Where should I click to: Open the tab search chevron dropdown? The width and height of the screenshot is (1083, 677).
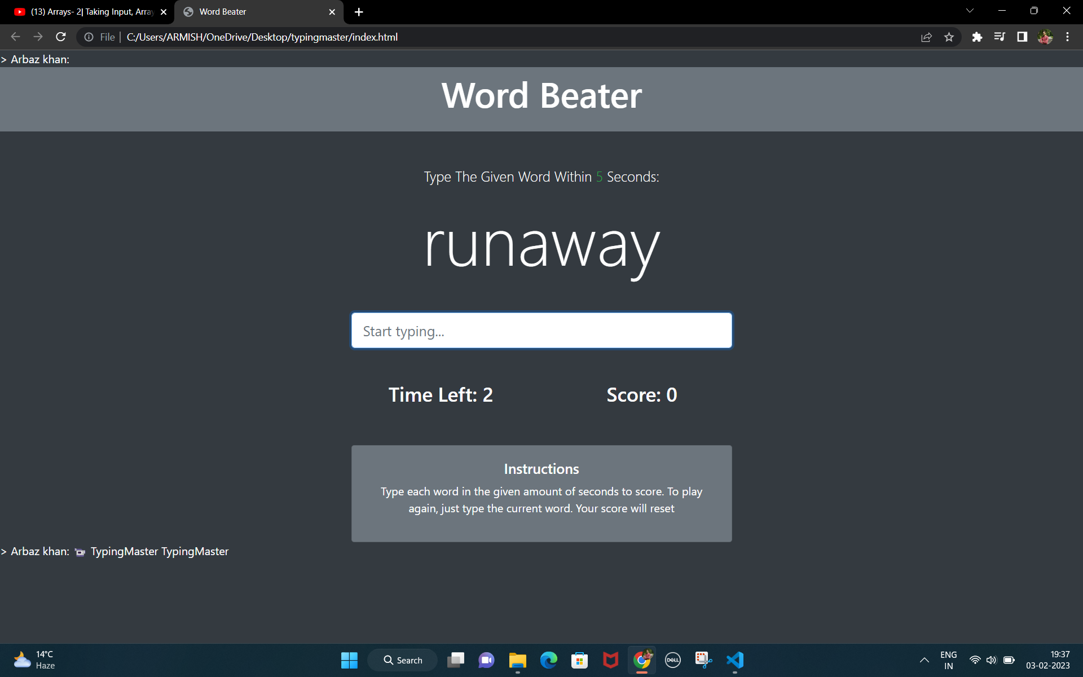pos(969,10)
